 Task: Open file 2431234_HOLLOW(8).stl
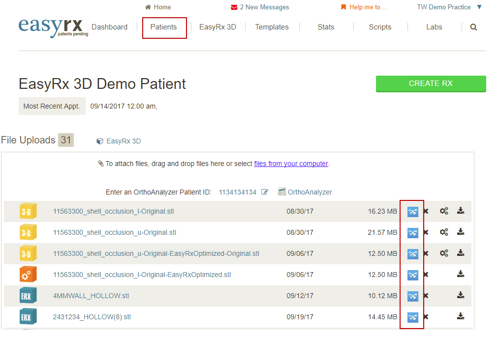92,317
